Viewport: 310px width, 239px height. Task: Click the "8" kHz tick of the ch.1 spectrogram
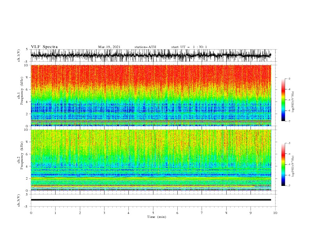27,77
